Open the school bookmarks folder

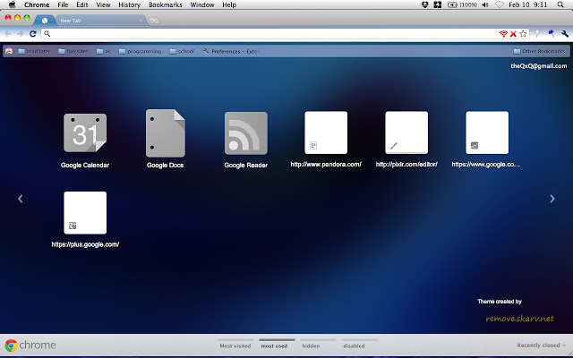pyautogui.click(x=182, y=51)
